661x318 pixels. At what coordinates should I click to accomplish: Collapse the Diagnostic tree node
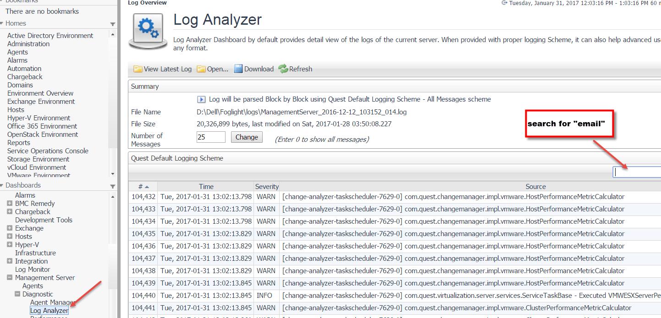[x=17, y=294]
